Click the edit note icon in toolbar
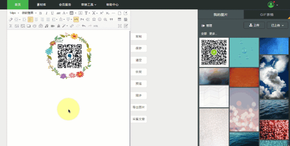Viewport: 290px width, 146px height. tap(126, 26)
